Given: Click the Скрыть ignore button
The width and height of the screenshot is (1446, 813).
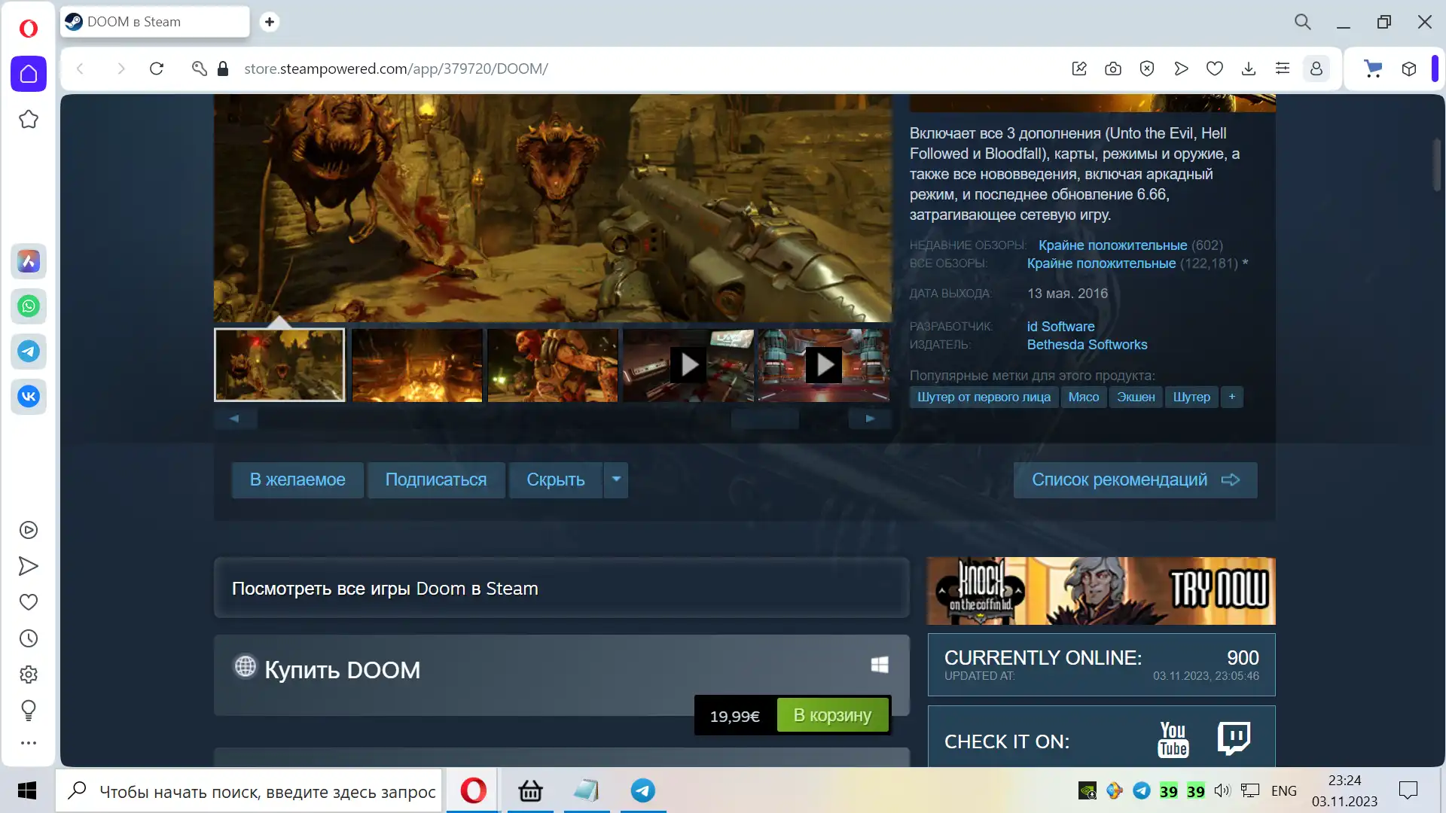Looking at the screenshot, I should point(556,480).
